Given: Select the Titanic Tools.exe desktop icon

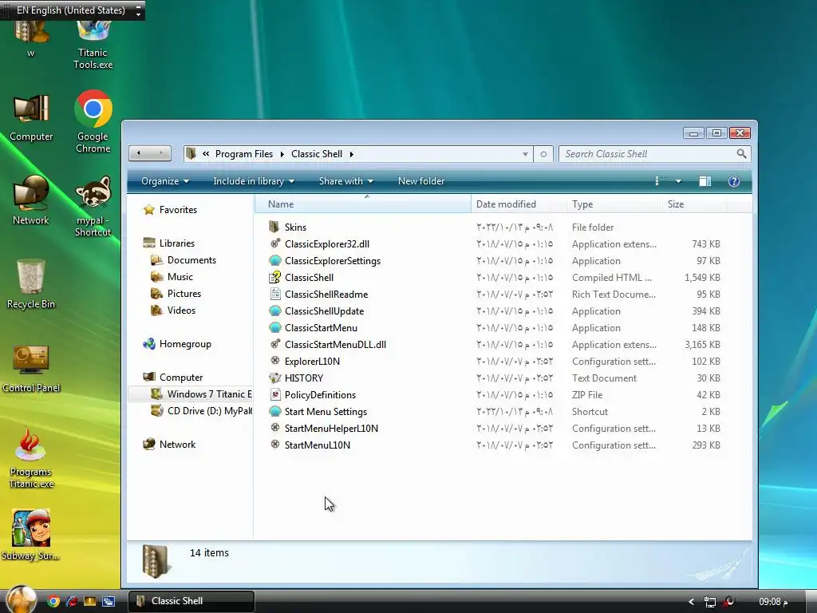Looking at the screenshot, I should pos(93,30).
